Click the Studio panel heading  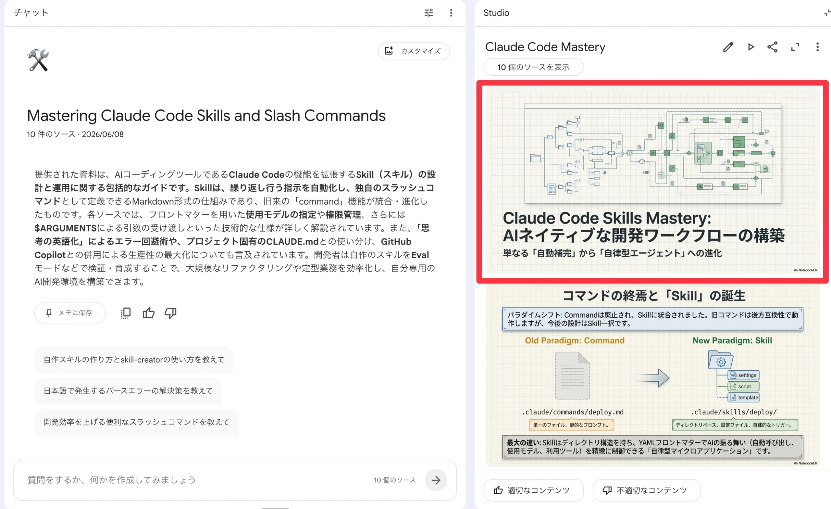[x=496, y=13]
